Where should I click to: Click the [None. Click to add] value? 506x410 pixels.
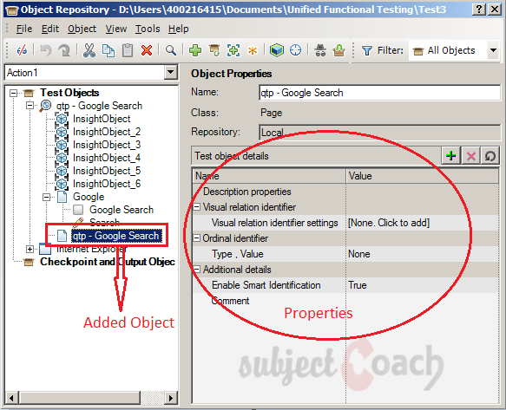(389, 223)
